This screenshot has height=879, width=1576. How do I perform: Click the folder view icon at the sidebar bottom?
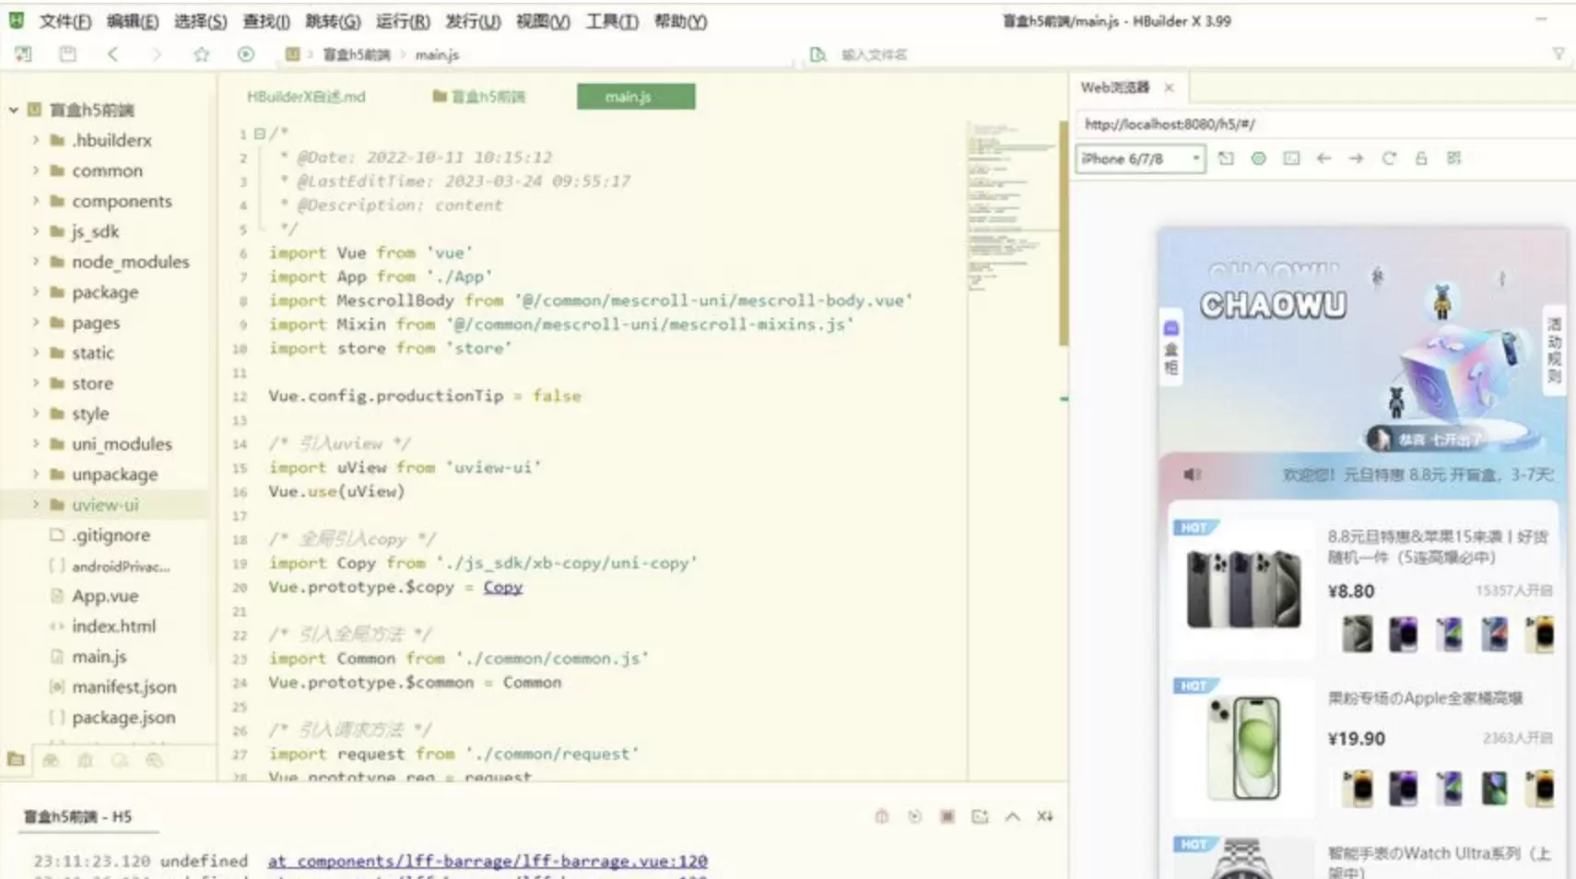click(x=16, y=760)
